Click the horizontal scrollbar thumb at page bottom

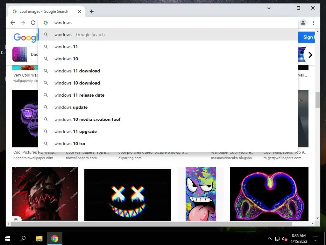point(152,224)
